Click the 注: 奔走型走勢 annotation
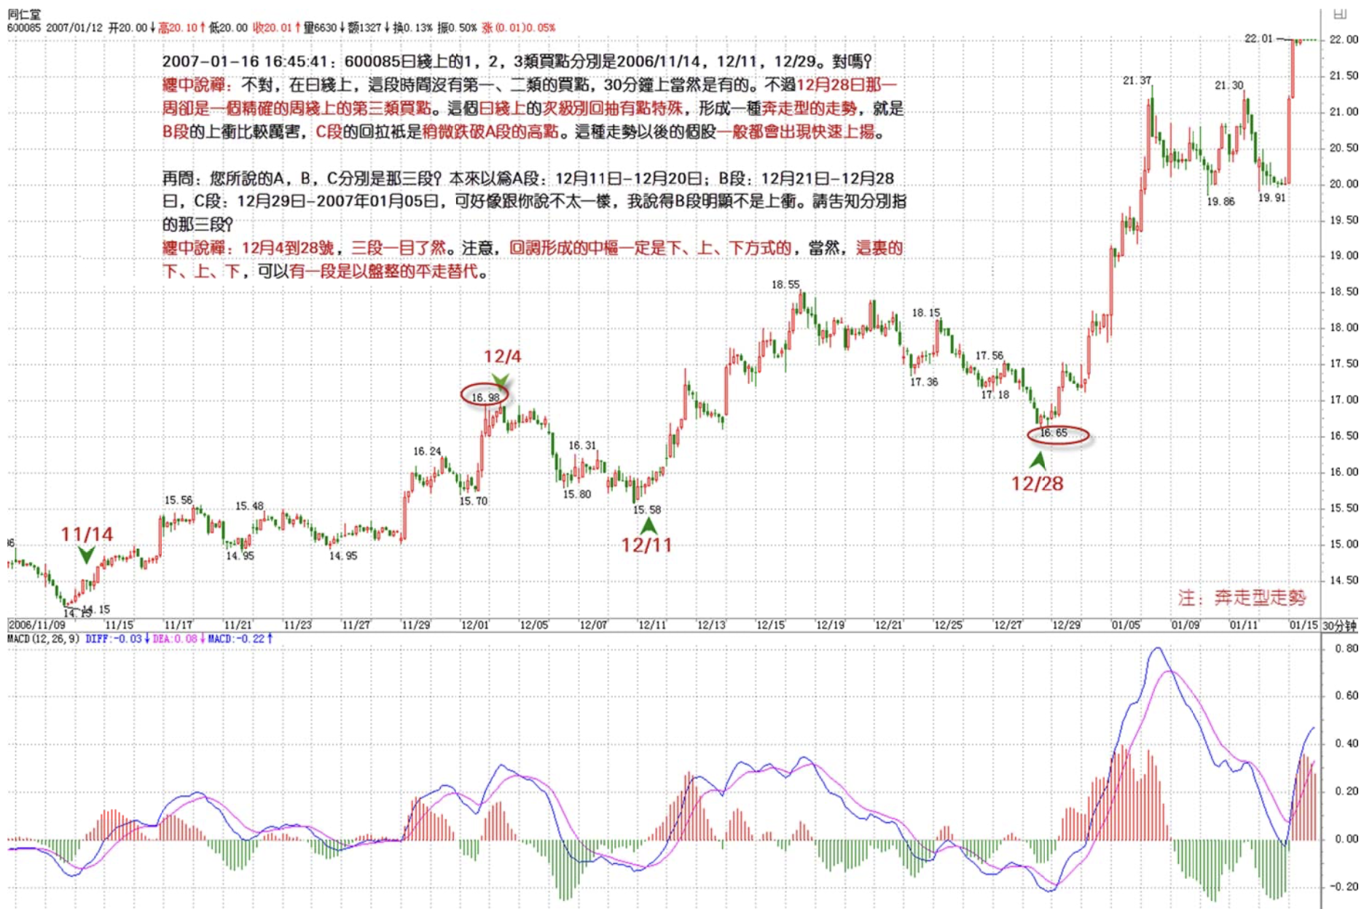The image size is (1364, 917). 1242,598
